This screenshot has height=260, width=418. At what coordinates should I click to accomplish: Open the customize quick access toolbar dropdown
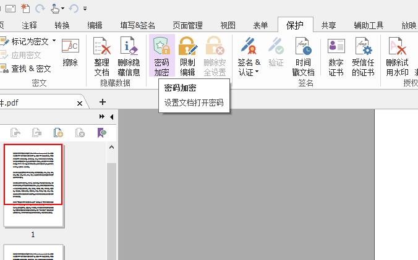click(85, 9)
